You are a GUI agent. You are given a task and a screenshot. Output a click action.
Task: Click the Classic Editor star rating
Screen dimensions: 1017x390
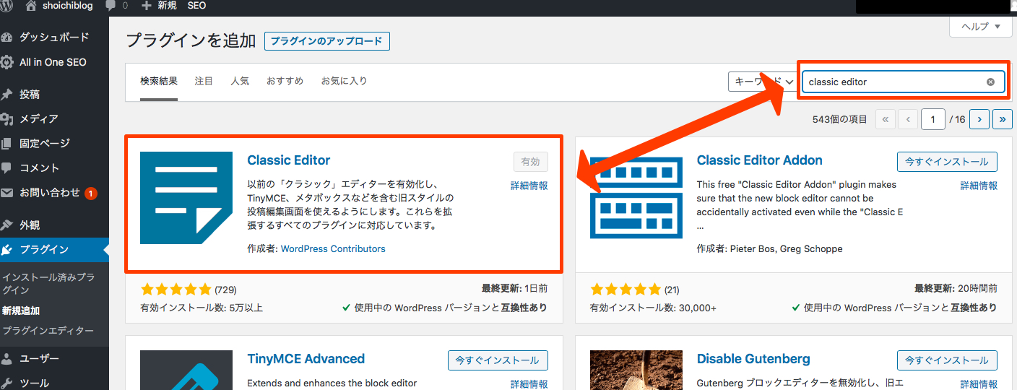176,290
